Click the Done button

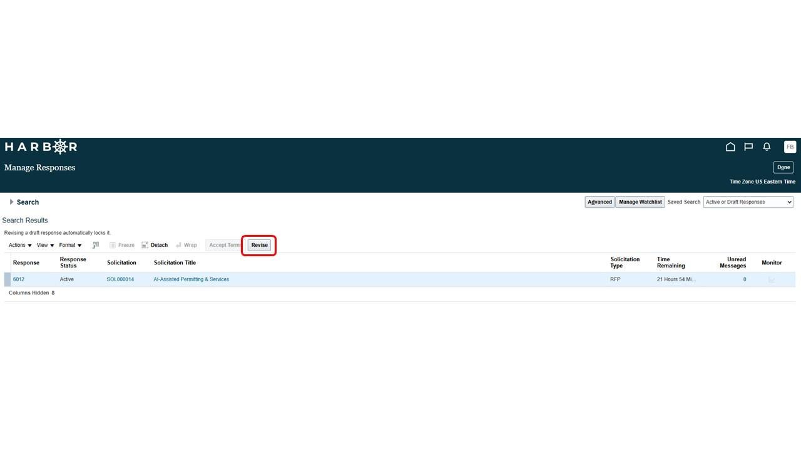click(x=783, y=167)
